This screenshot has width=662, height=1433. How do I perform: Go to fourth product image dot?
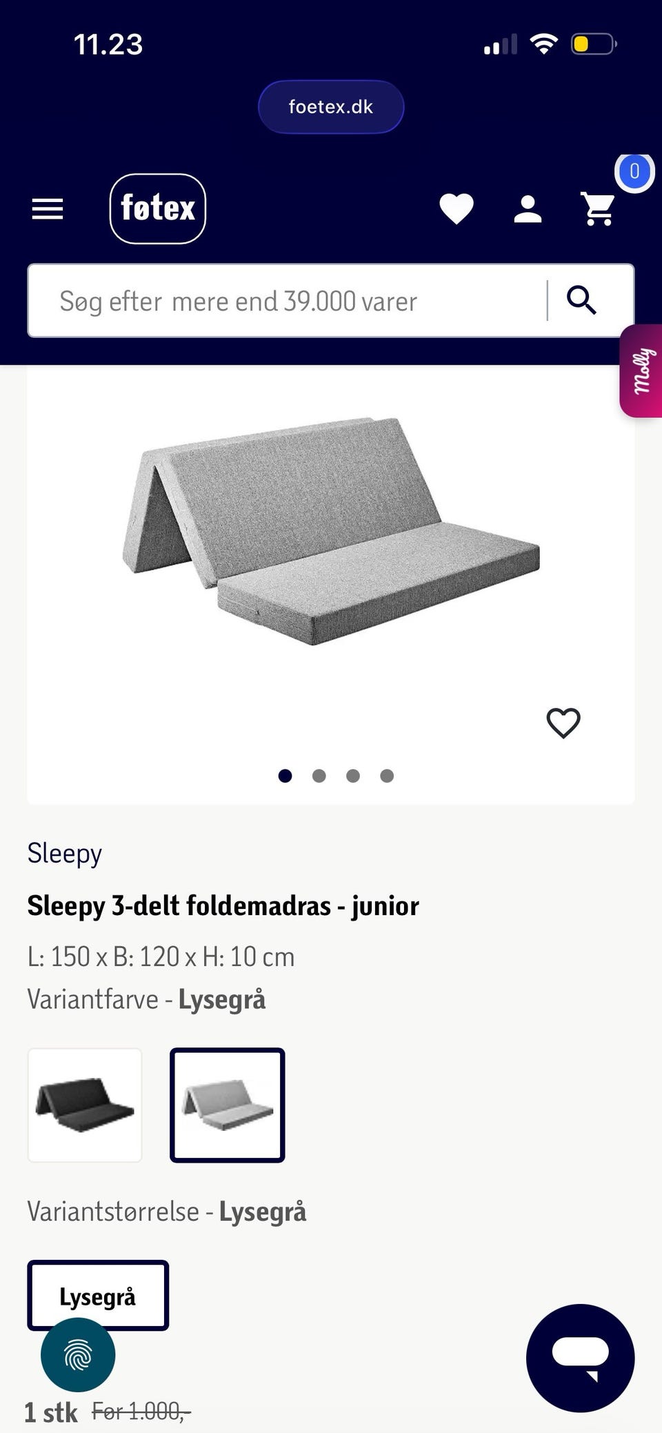click(387, 776)
